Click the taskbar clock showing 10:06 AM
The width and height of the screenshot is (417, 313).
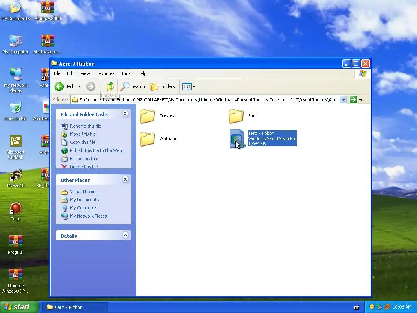coord(402,307)
